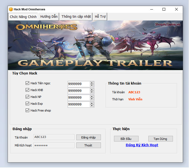The image size is (189, 168).
Task: Toggle the Hack Exp checkbox
Action: point(27,104)
